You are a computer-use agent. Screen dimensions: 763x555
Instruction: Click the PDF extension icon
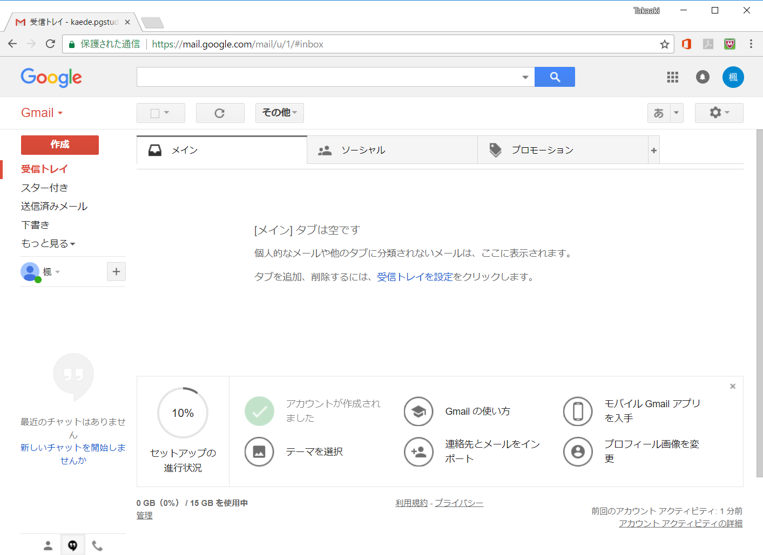[x=708, y=44]
